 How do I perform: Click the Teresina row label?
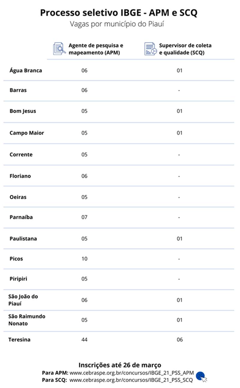tap(19, 340)
